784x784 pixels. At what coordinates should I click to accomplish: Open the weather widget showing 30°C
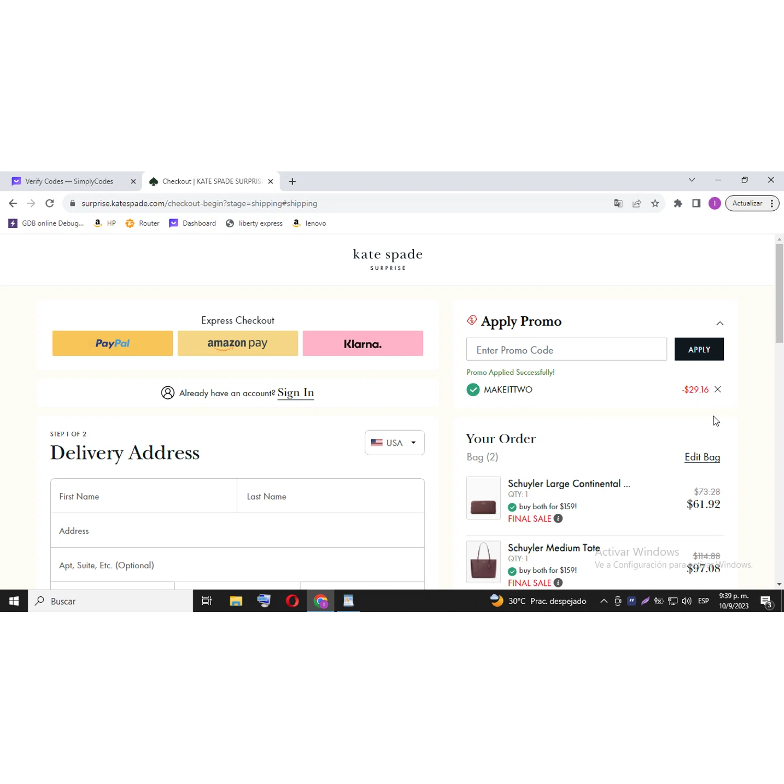coord(538,601)
